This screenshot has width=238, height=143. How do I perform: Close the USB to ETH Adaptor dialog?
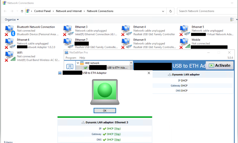pyautogui.click(x=149, y=73)
